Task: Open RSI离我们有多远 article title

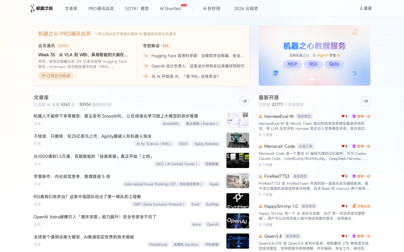Action: (x=87, y=197)
